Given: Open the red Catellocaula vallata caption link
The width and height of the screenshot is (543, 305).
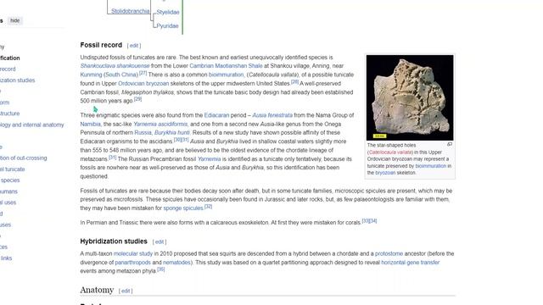Looking at the screenshot, I should pyautogui.click(x=390, y=152).
